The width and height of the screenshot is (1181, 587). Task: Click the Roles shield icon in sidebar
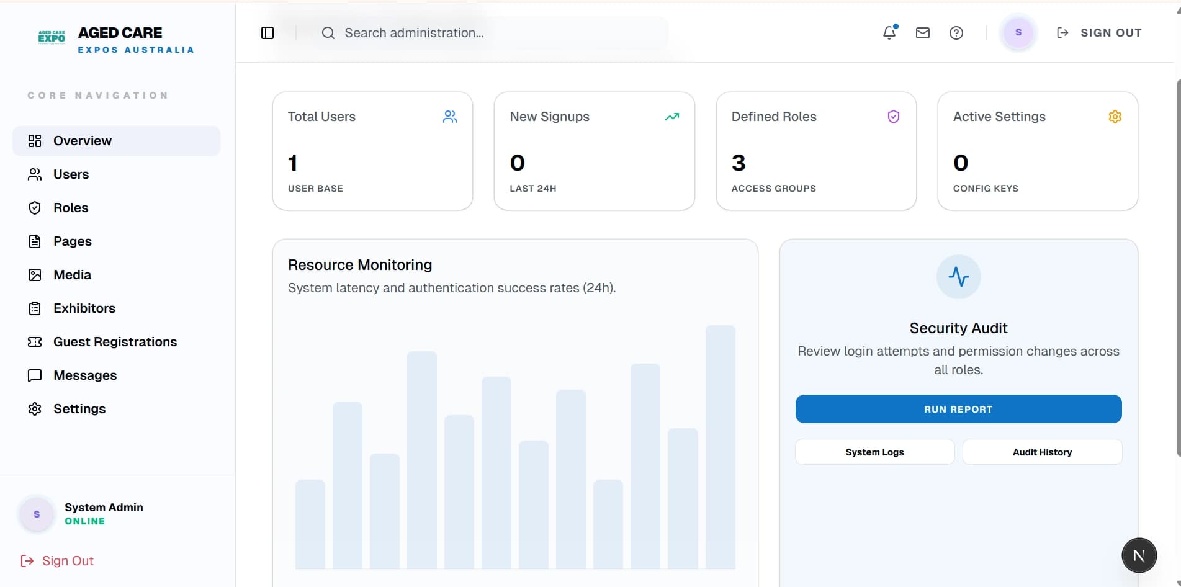pyautogui.click(x=35, y=208)
